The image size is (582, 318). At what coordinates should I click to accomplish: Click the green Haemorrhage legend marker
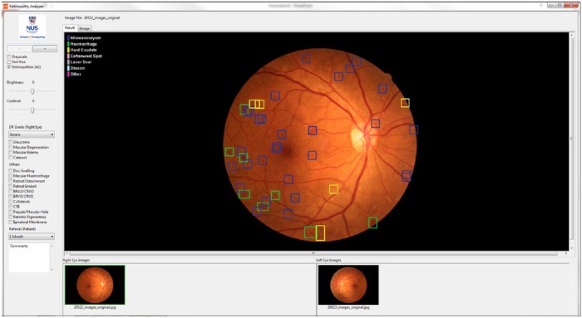tap(68, 44)
